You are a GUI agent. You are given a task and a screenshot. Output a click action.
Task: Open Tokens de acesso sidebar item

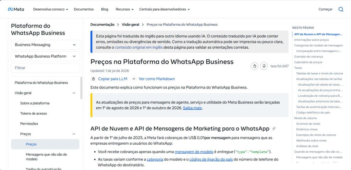tap(34, 113)
